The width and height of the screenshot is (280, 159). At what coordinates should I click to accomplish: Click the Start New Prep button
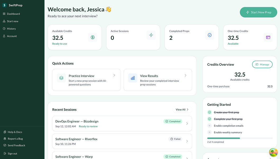258,12
